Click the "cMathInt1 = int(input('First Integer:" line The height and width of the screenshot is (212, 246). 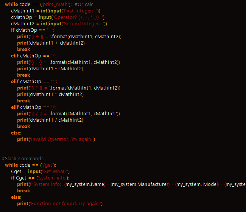[x=56, y=11]
